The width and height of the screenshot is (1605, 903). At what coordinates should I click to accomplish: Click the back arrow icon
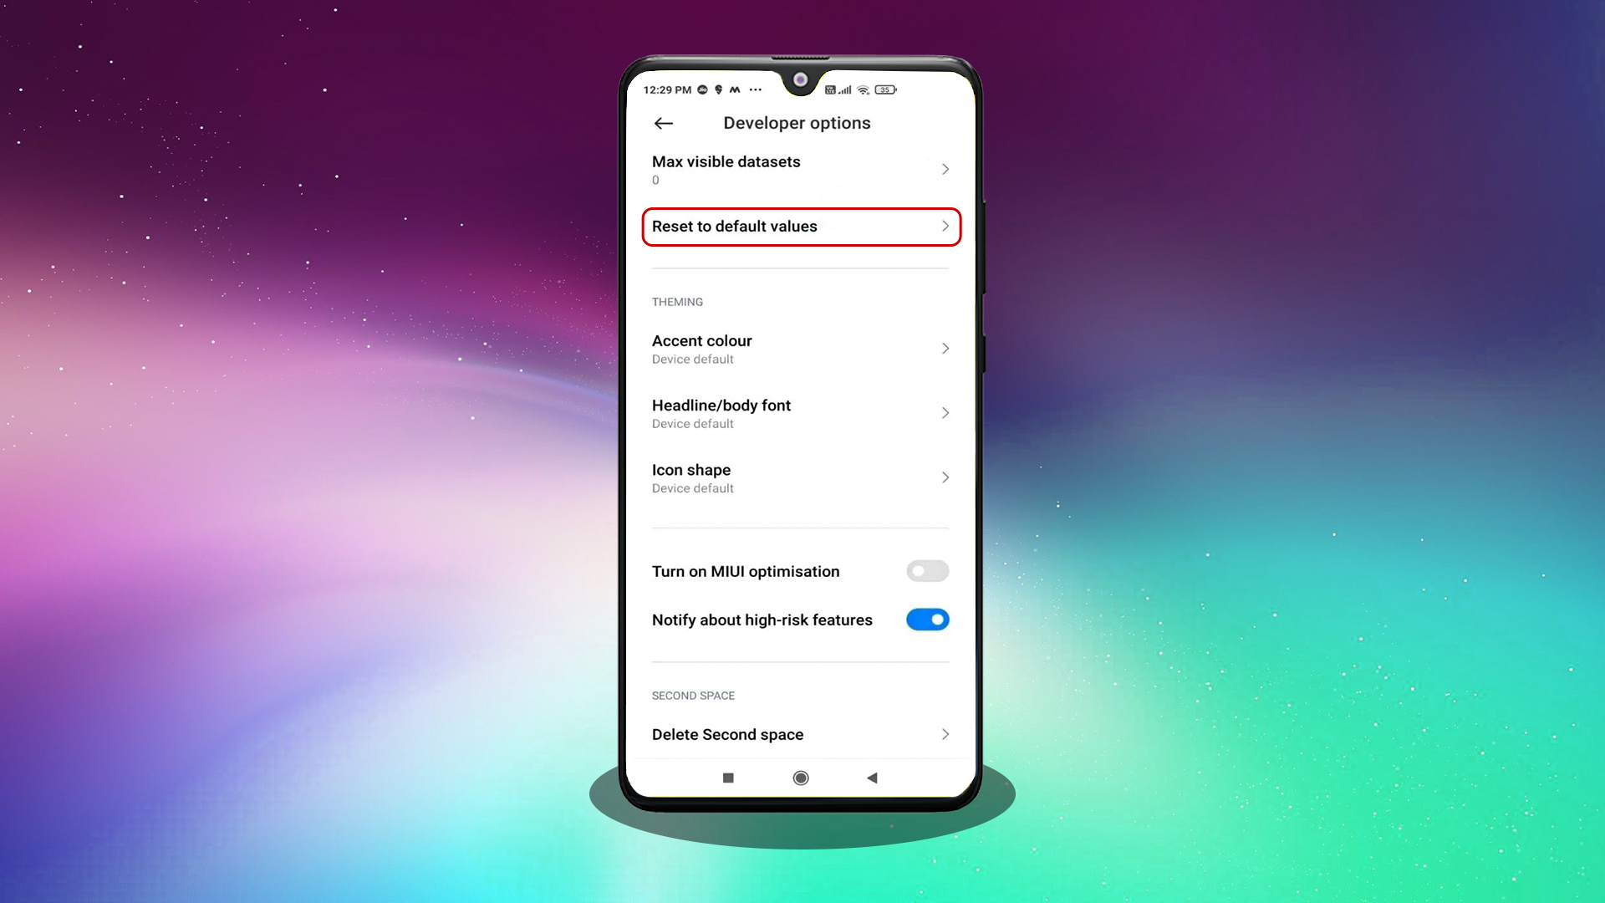click(x=663, y=122)
